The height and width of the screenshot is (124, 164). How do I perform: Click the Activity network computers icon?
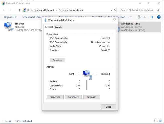(x=87, y=75)
